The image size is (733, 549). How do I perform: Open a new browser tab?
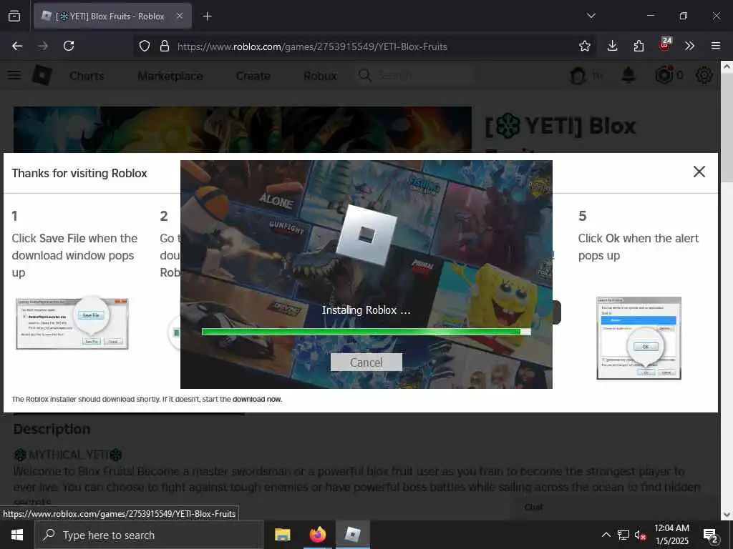207,16
